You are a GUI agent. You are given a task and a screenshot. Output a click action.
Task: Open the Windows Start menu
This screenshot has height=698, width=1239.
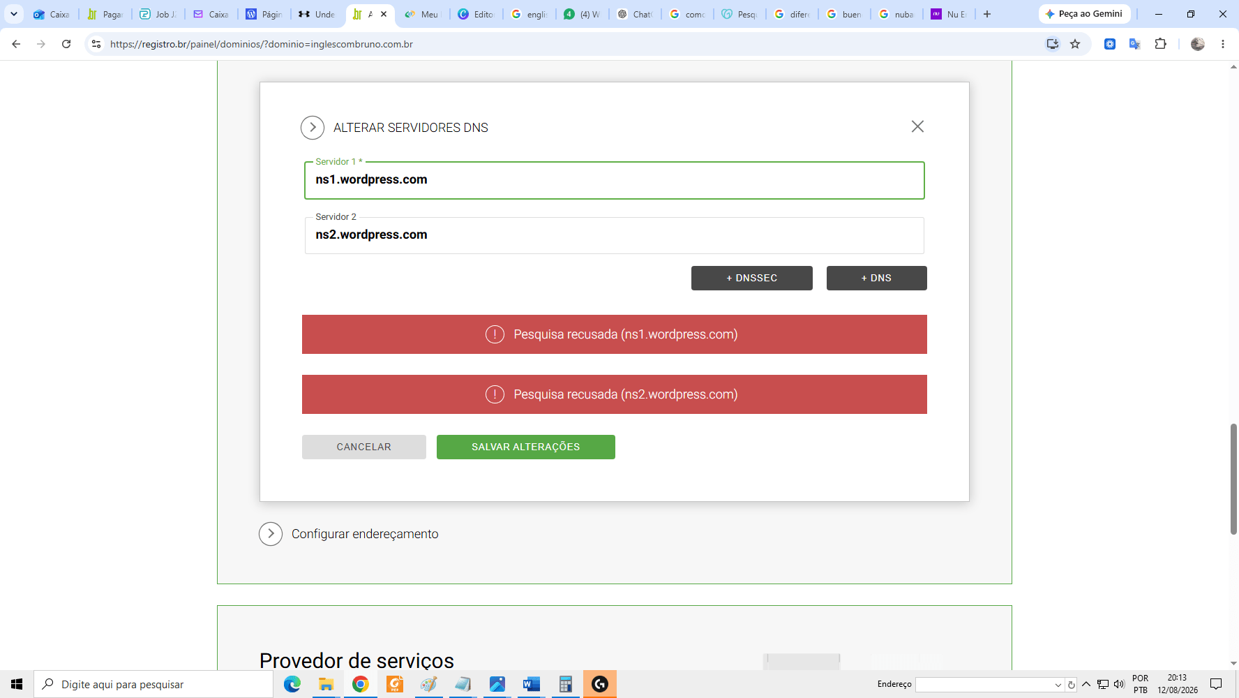17,684
